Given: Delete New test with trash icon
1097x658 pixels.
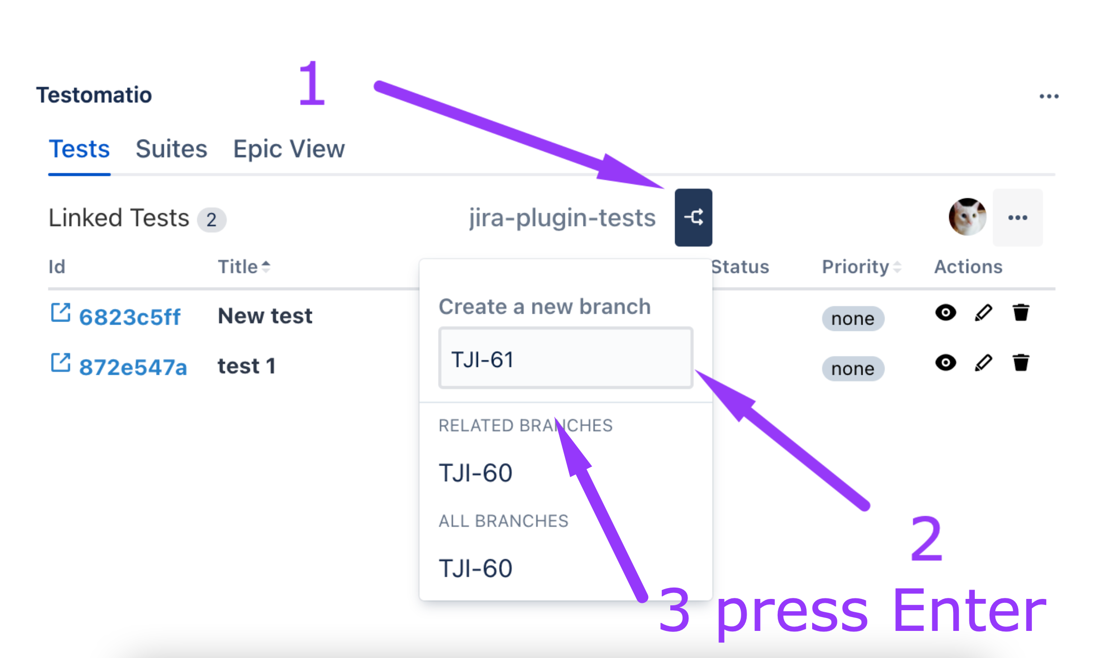Looking at the screenshot, I should pos(1021,313).
